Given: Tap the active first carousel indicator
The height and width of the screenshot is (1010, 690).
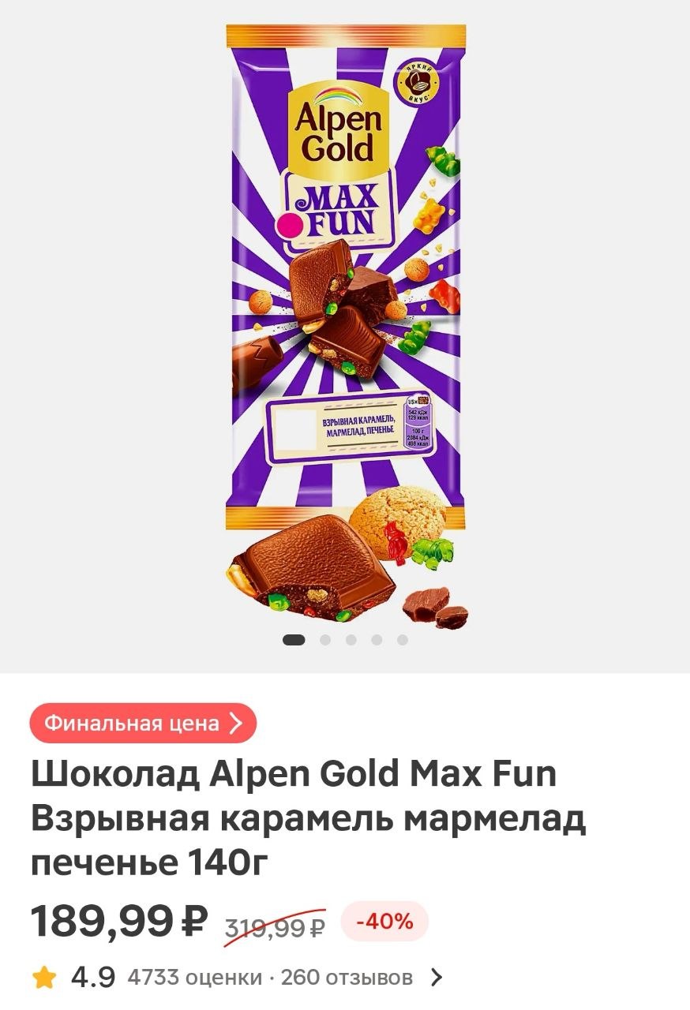Looking at the screenshot, I should [294, 640].
